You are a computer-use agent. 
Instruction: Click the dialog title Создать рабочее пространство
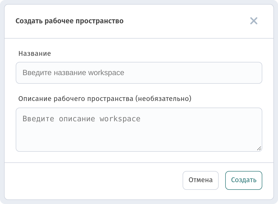click(x=69, y=21)
